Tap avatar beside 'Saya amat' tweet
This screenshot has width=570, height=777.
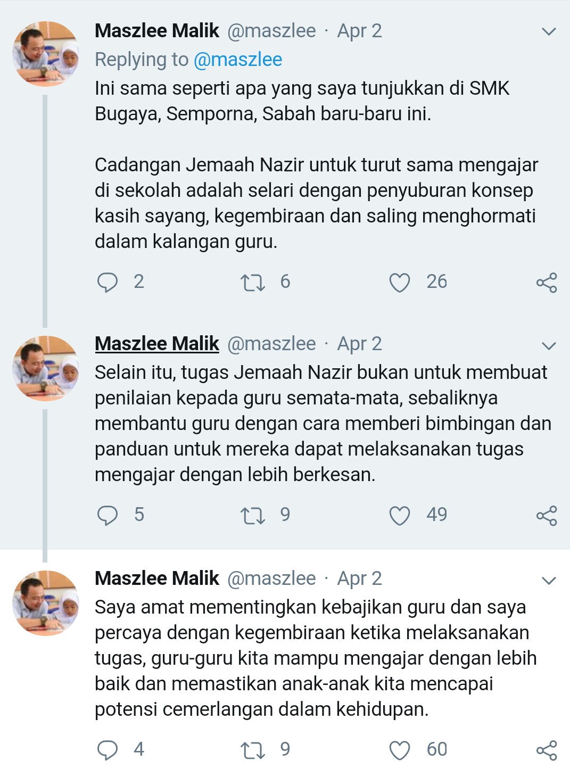coord(46,602)
